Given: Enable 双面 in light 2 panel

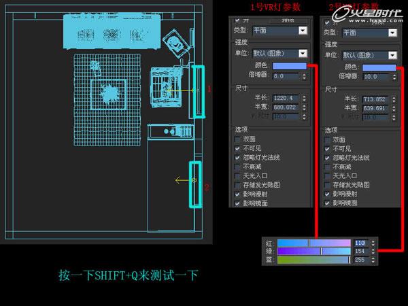Looking at the screenshot, I should pos(327,139).
